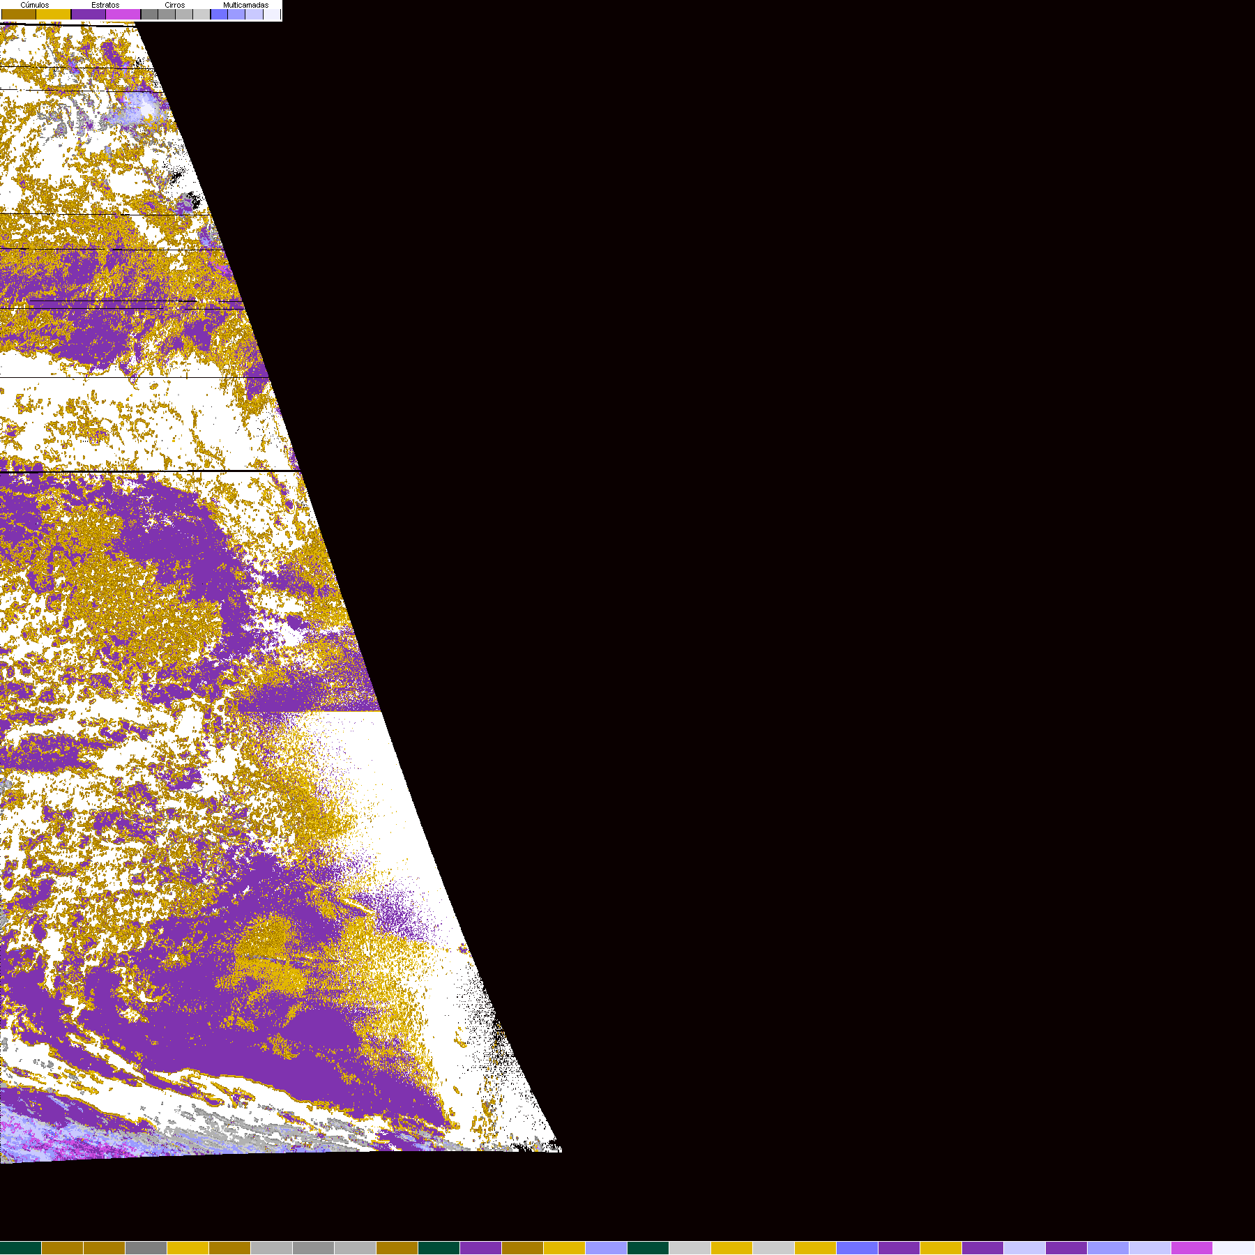The image size is (1255, 1255).
Task: Select the near-white cell ending the bottom strip
Action: [x=1233, y=1248]
